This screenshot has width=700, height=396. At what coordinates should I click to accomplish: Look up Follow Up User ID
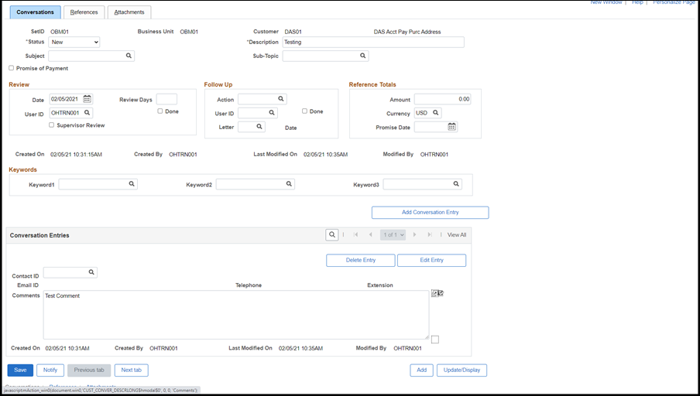[272, 113]
